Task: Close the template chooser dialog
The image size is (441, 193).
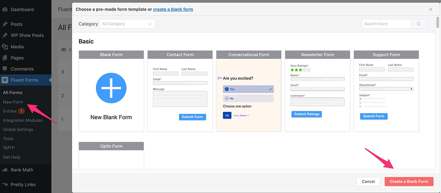Action: click(431, 10)
